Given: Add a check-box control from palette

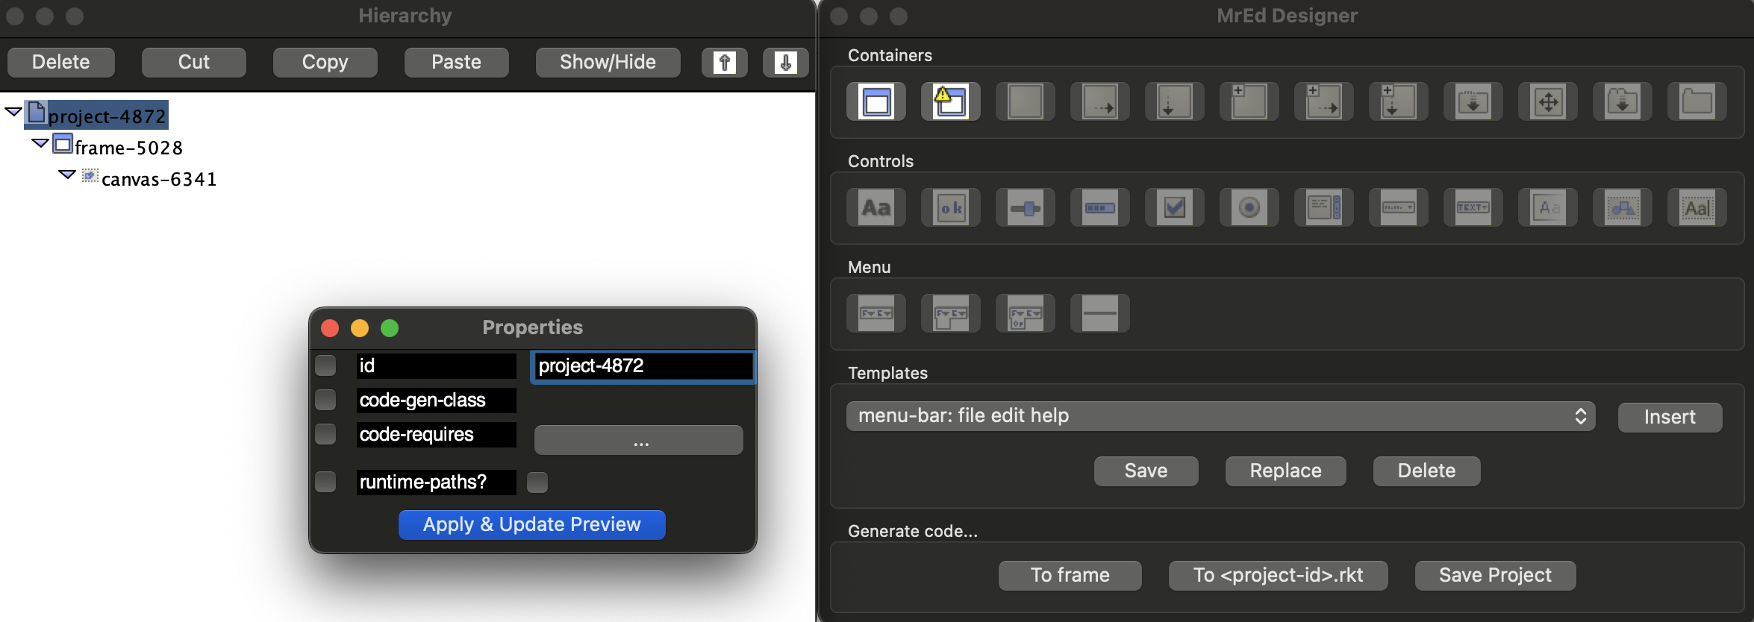Looking at the screenshot, I should click(1175, 207).
